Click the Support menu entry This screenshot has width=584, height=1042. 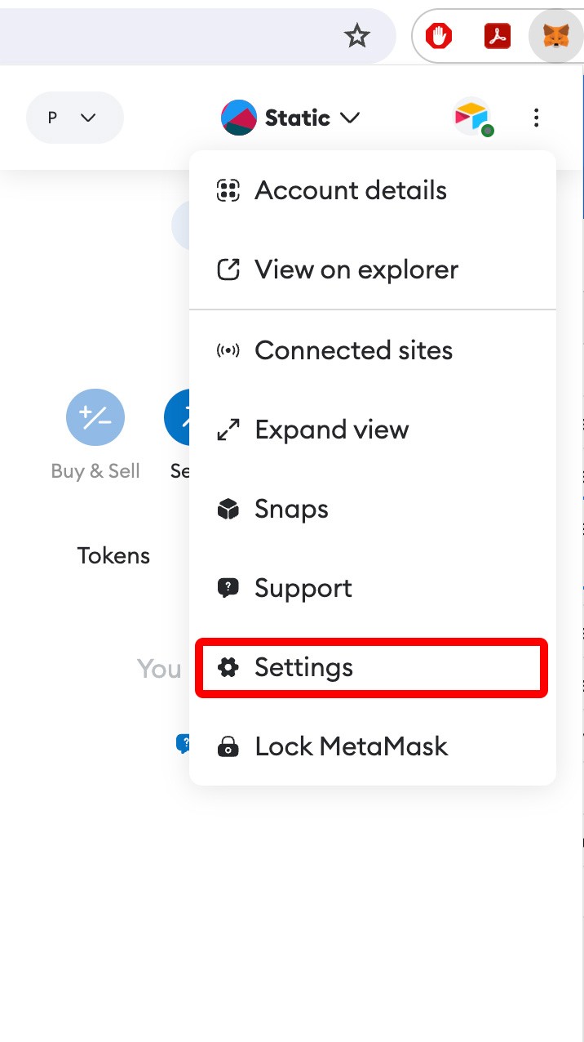point(303,588)
